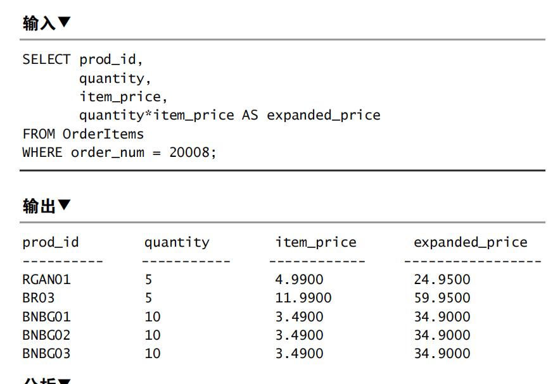Collapse the 输出 section triangle
Screen dimensions: 560x384
[x=64, y=205]
